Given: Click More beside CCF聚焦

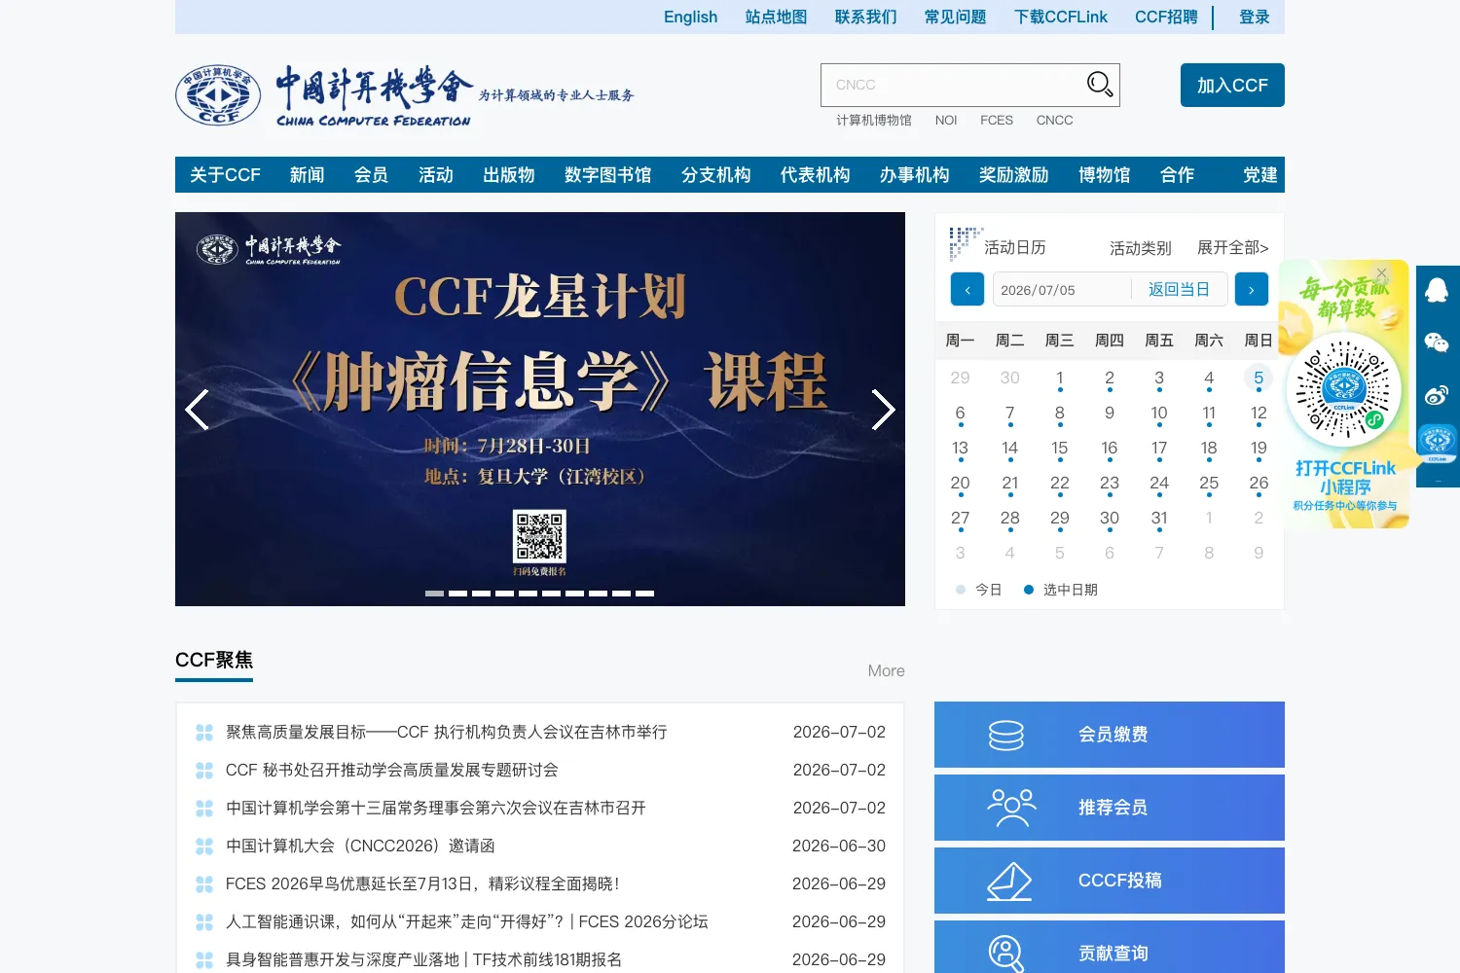Looking at the screenshot, I should (886, 670).
